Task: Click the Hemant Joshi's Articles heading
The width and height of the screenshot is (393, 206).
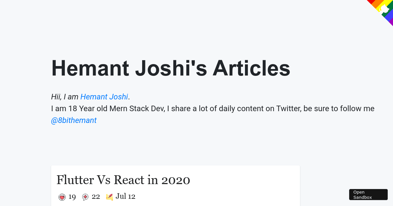Action: pyautogui.click(x=171, y=68)
